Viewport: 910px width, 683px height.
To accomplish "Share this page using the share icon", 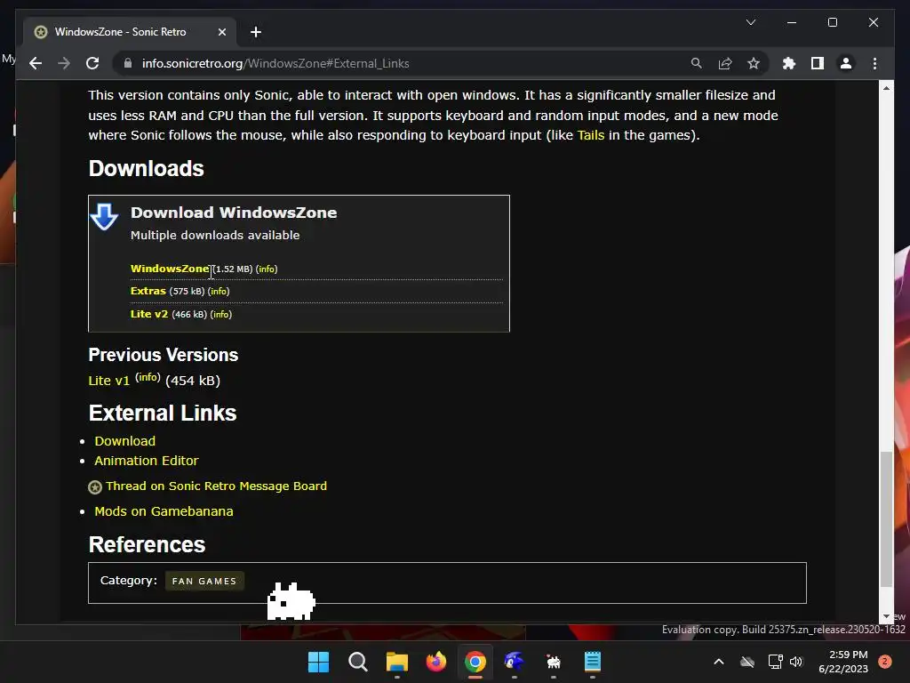I will pyautogui.click(x=725, y=63).
